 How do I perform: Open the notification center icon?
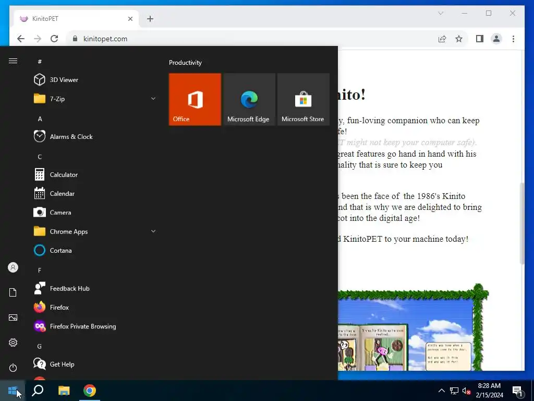point(518,391)
